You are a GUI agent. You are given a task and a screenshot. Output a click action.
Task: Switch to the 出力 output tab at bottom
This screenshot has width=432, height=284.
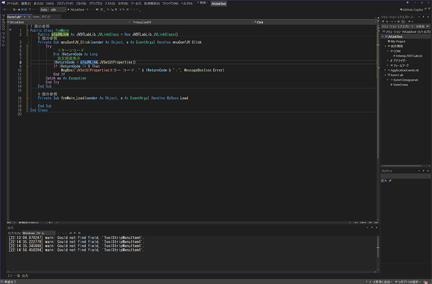(x=25, y=275)
